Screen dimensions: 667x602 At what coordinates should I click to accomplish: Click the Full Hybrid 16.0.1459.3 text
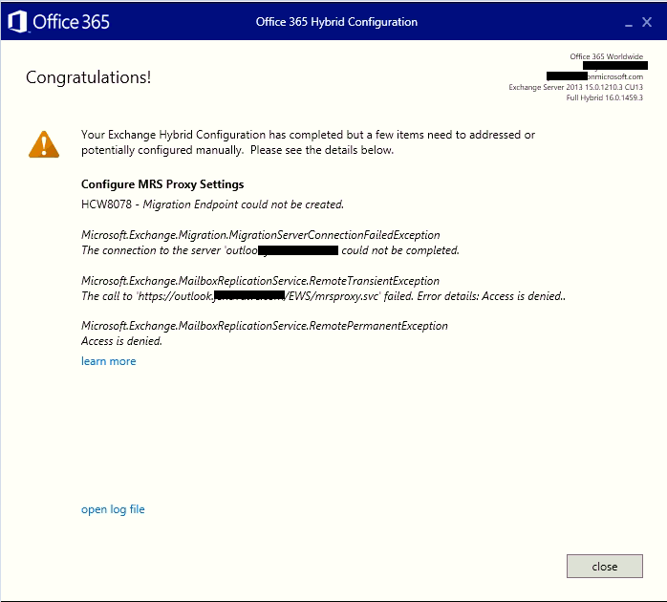click(x=604, y=97)
